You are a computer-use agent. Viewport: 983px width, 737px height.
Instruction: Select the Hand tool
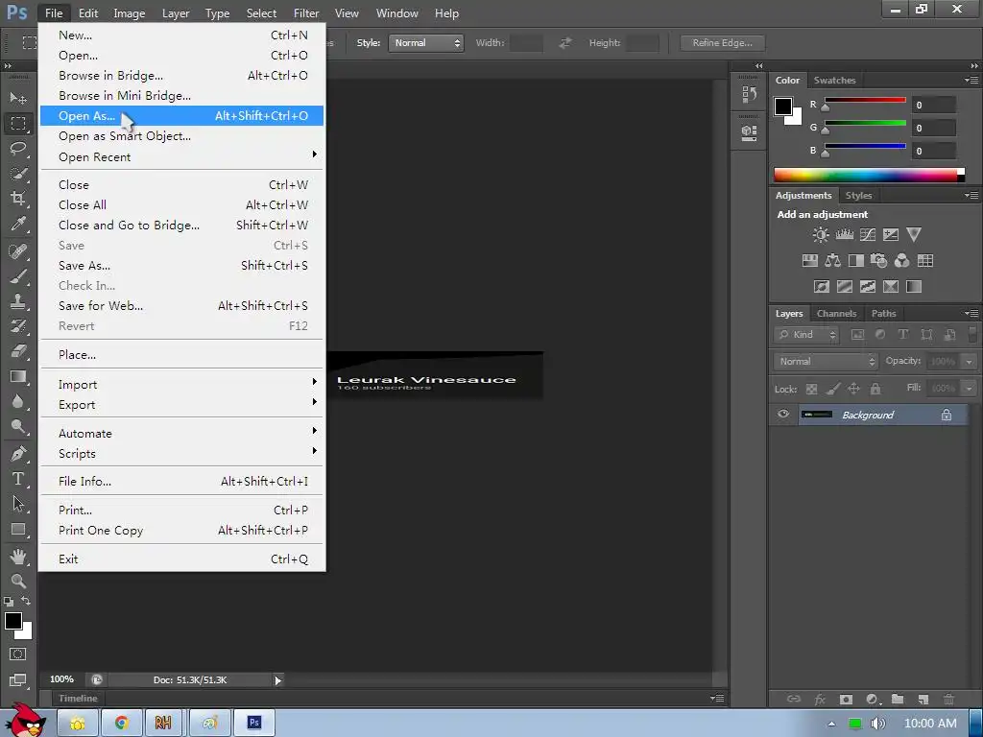coord(18,557)
